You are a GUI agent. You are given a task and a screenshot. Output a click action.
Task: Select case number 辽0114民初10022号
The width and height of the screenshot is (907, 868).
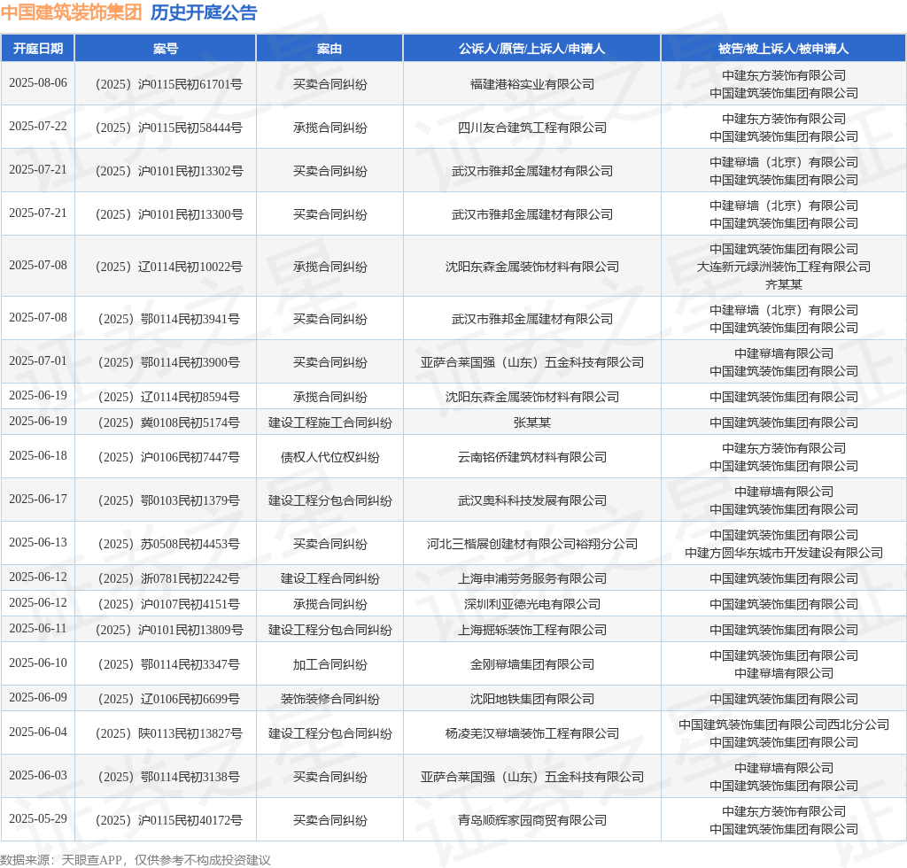tap(169, 267)
